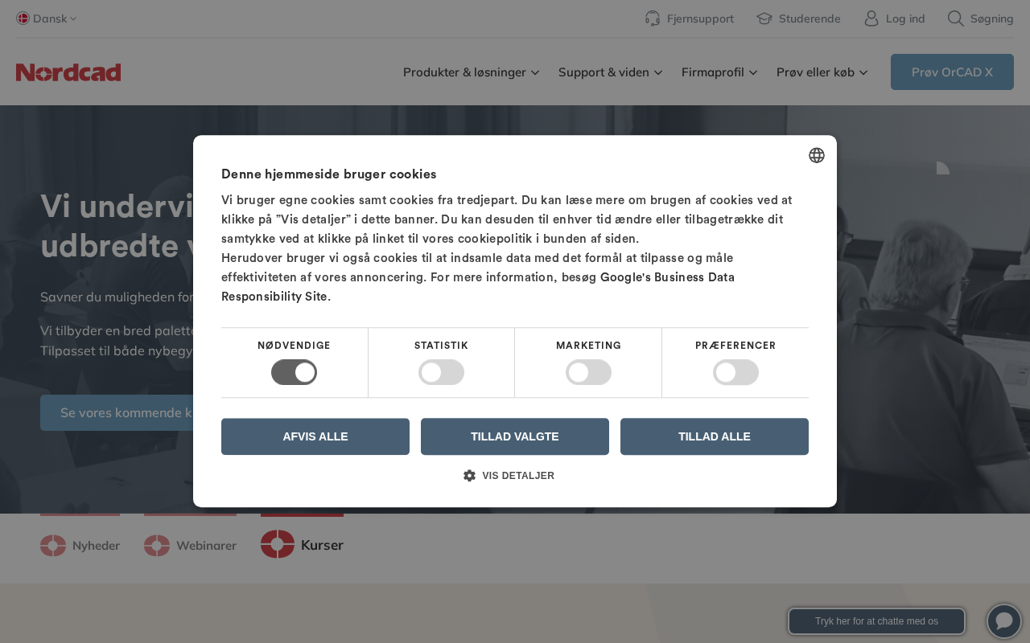Turn on the Præferencer cookies toggle

tap(735, 372)
